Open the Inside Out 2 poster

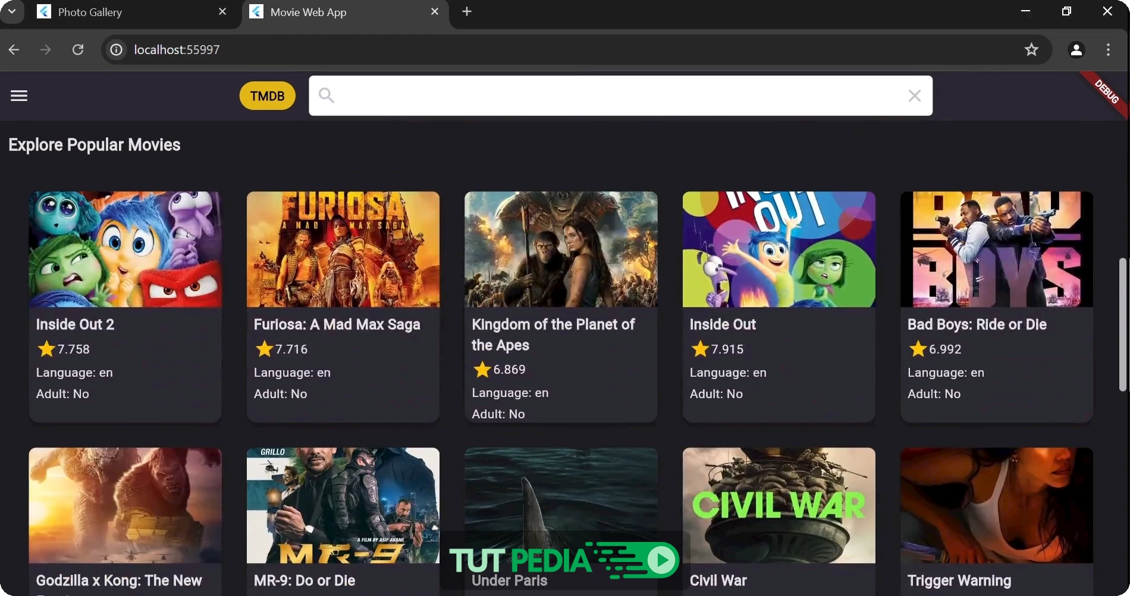(x=125, y=249)
